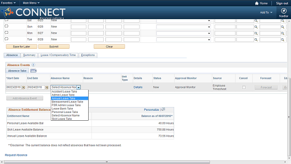
Task: Open comment bubble for Sun 6/26
Action: (6, 26)
